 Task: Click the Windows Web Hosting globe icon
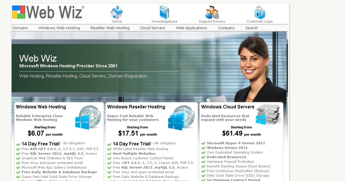(88, 117)
